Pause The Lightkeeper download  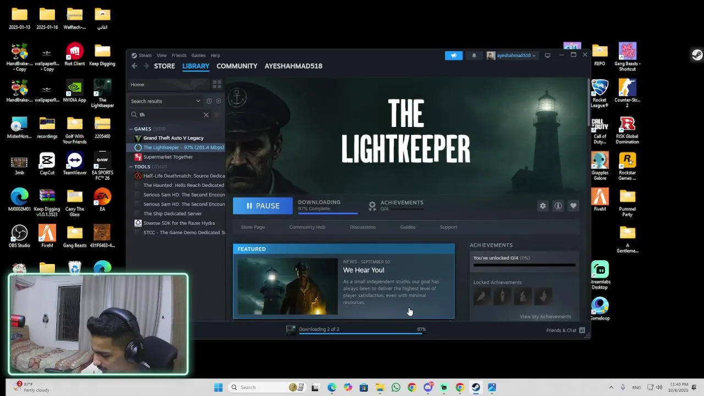click(x=263, y=206)
